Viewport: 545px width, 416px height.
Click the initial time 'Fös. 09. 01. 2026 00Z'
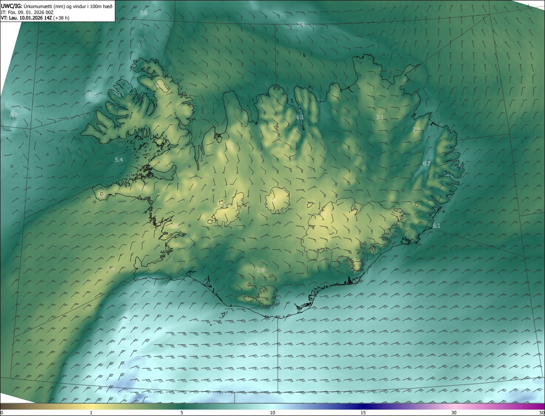click(31, 12)
